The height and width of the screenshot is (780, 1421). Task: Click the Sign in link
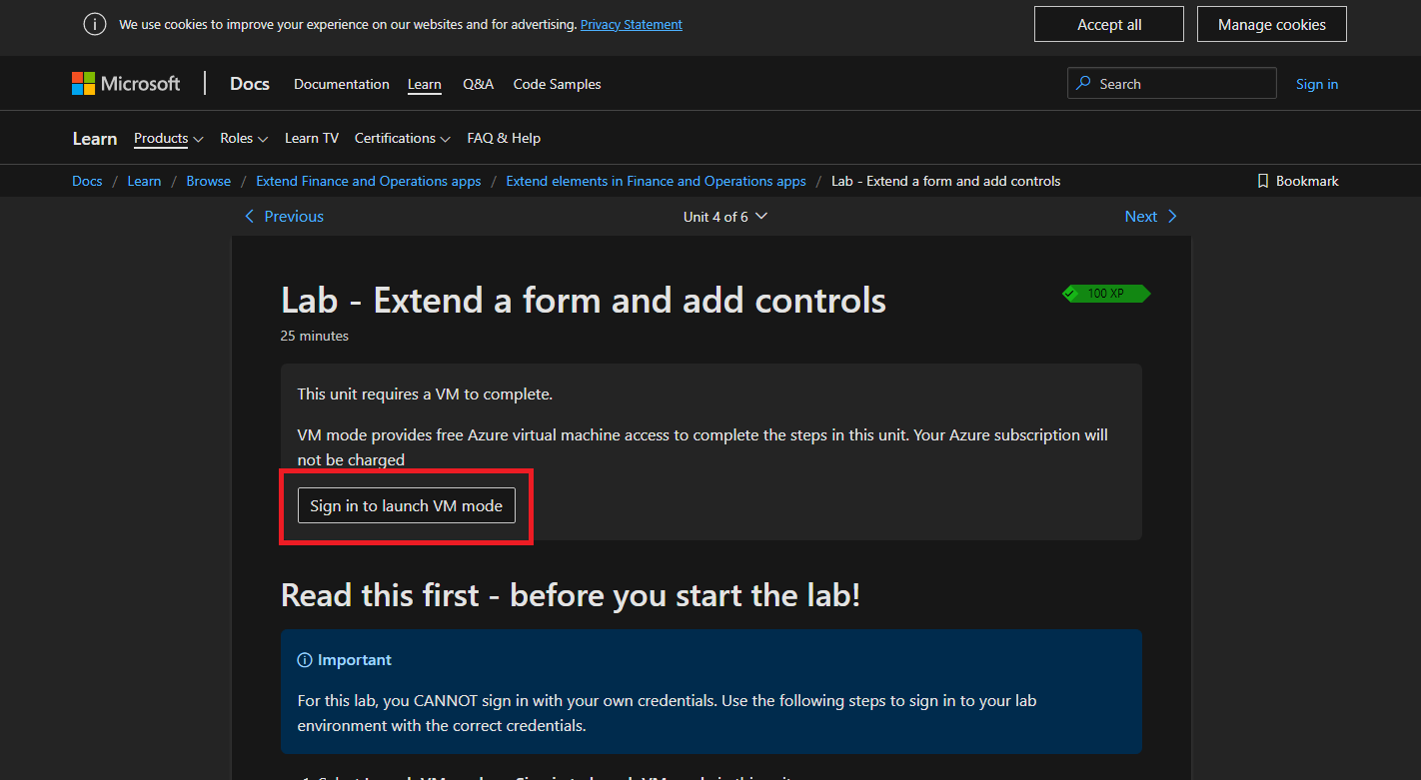[1317, 84]
